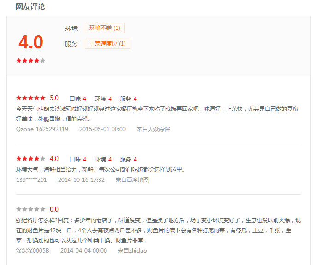The height and width of the screenshot is (265, 317).
Task: Click the 0.0 score of third review
Action: pos(54,209)
